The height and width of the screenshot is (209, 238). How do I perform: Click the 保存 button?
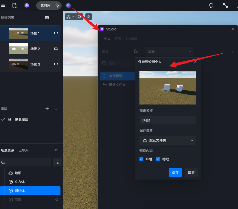coord(175,173)
